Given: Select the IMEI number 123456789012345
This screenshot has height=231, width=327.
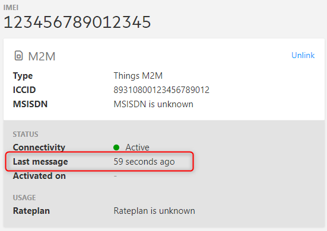Looking at the screenshot, I should click(x=77, y=22).
